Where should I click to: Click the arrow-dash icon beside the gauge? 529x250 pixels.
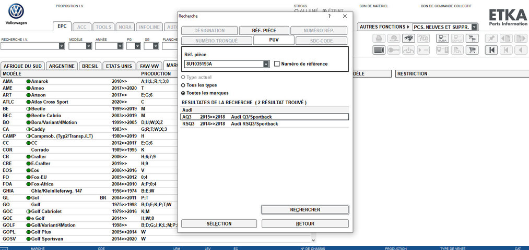click(424, 50)
